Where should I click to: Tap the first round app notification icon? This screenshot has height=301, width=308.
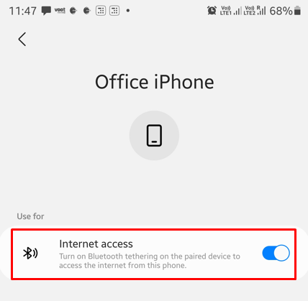point(73,11)
